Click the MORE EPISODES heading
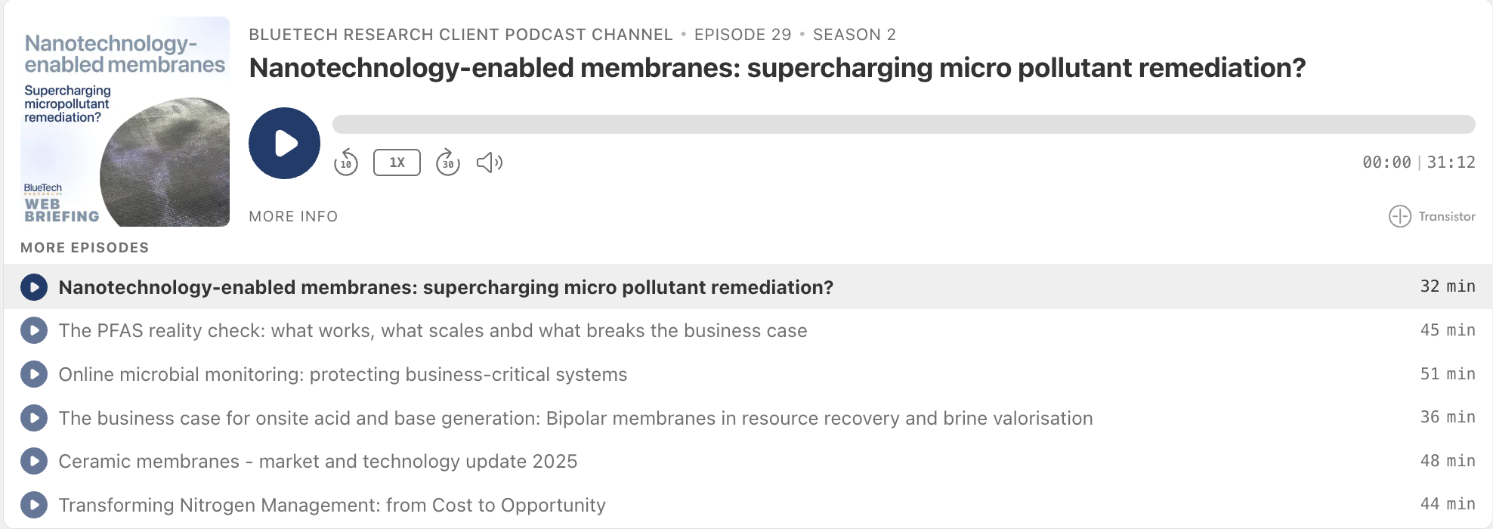The height and width of the screenshot is (529, 1493). (85, 248)
